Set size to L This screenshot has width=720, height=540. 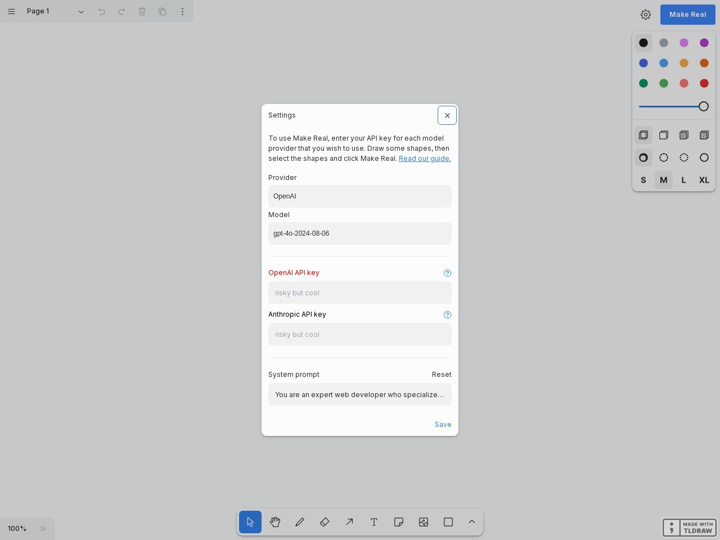coord(684,180)
